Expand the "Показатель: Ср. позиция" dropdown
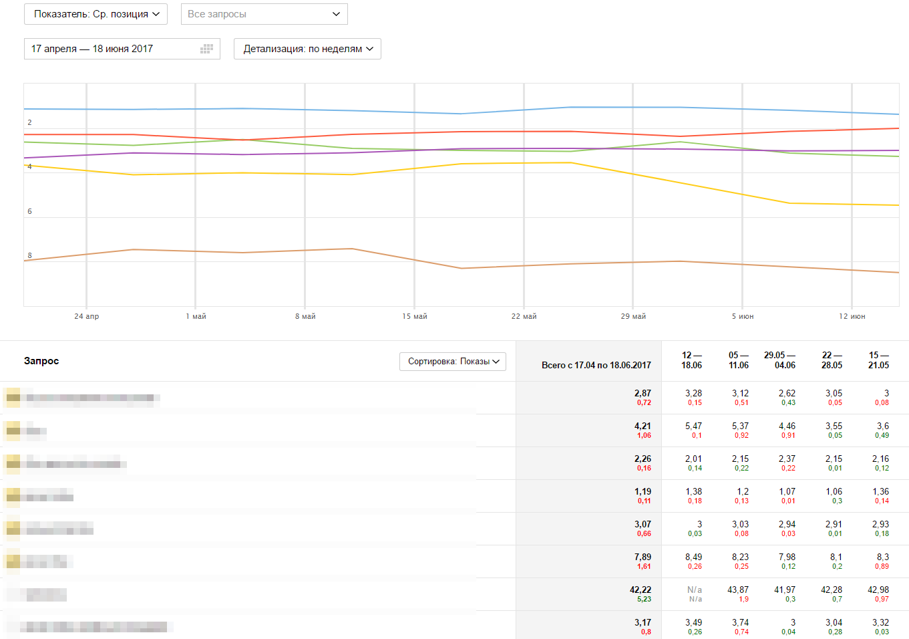Screen dimensions: 909x639 tap(96, 14)
